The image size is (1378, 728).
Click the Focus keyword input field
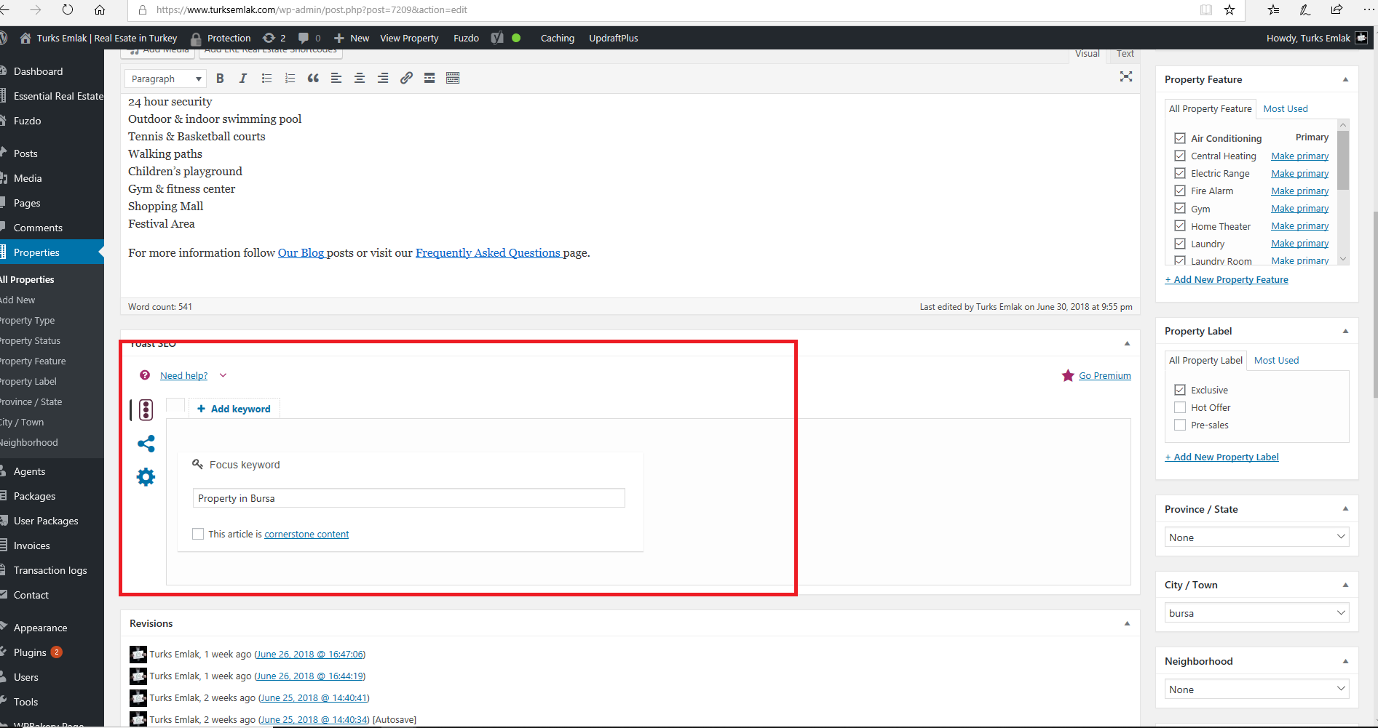[408, 497]
